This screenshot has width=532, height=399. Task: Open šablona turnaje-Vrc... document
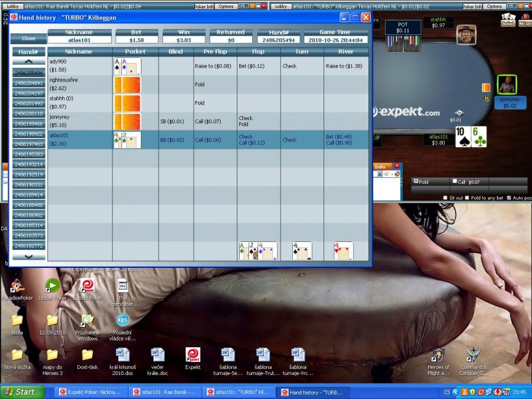click(298, 362)
